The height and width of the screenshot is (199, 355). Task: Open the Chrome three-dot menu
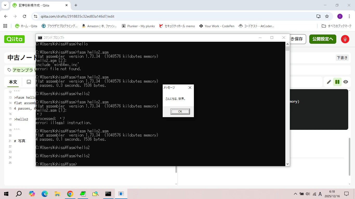(349, 16)
